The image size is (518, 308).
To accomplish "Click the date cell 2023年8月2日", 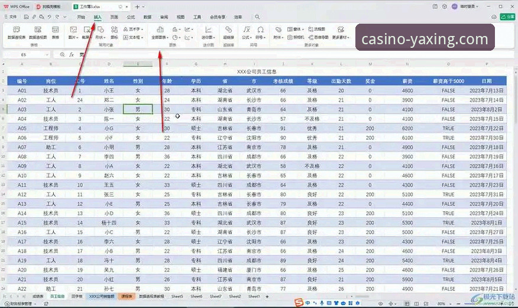I will [x=487, y=109].
